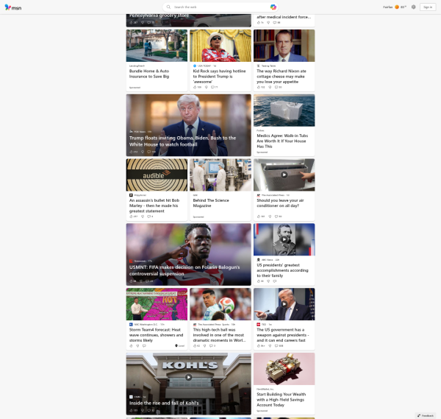Like the Storm Team4 forecast story
The image size is (441, 419).
tap(131, 346)
